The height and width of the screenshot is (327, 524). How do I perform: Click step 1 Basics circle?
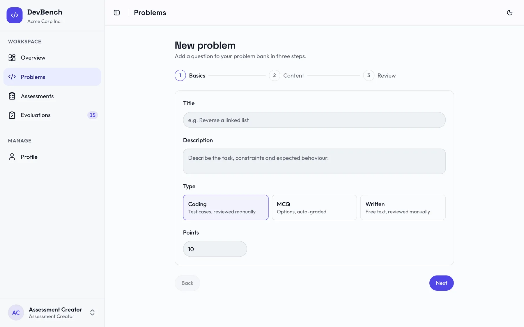click(x=180, y=76)
